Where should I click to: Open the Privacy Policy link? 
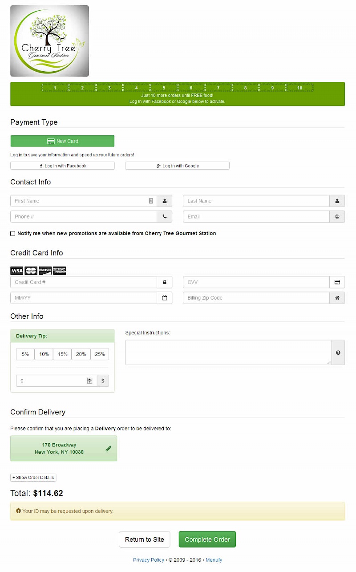point(149,560)
